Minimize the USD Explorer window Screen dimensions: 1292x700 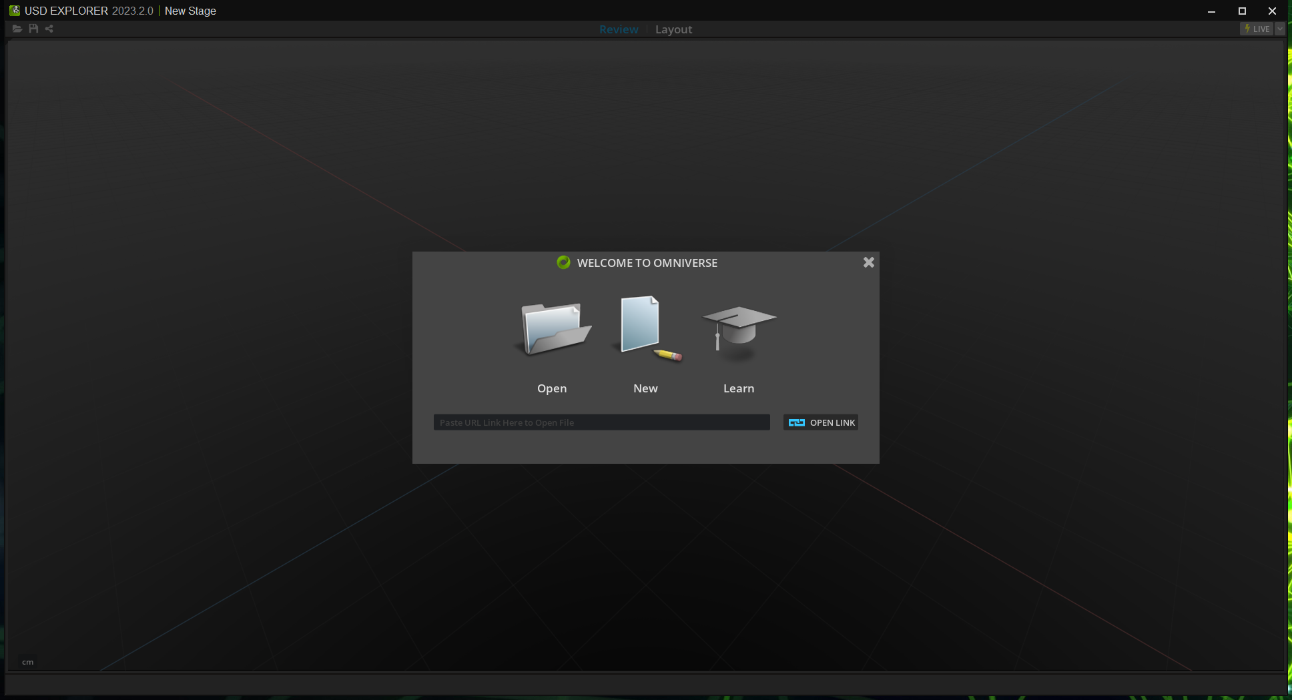[x=1211, y=11]
